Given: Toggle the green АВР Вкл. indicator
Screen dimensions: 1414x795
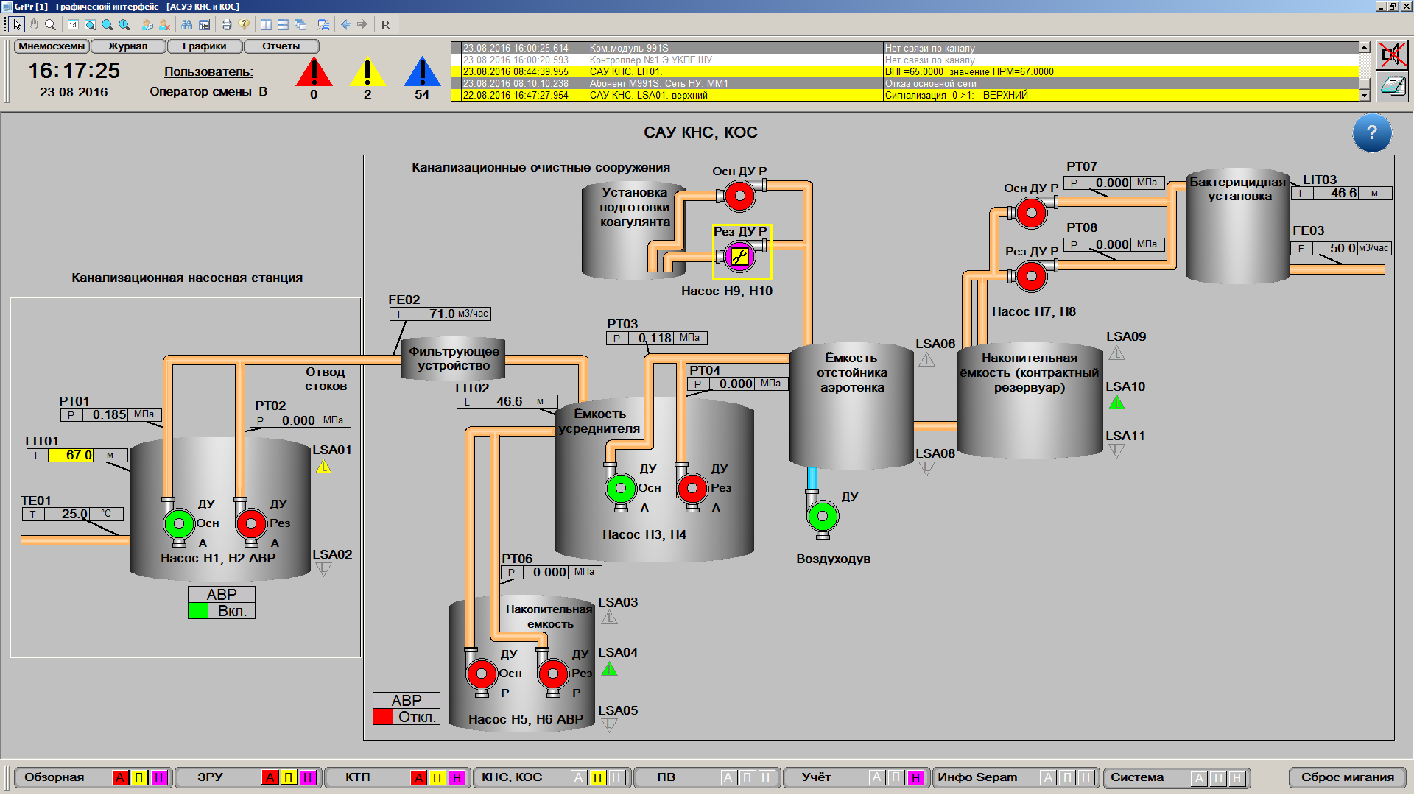Looking at the screenshot, I should (198, 611).
